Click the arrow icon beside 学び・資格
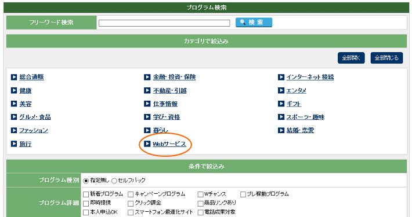Screen dimensions: 412x217 147,117
